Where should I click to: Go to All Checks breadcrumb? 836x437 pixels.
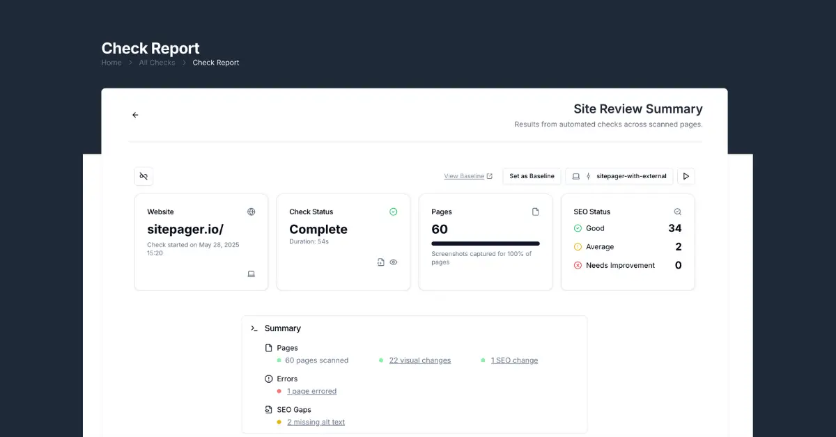point(157,63)
